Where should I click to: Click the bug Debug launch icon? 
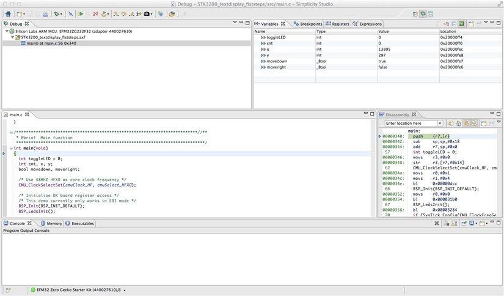(57, 13)
